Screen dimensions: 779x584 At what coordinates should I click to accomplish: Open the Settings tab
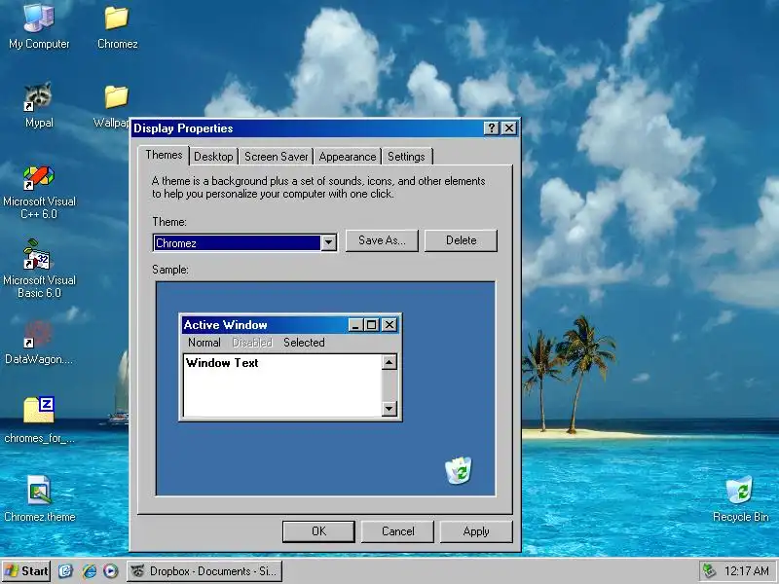[x=406, y=157]
